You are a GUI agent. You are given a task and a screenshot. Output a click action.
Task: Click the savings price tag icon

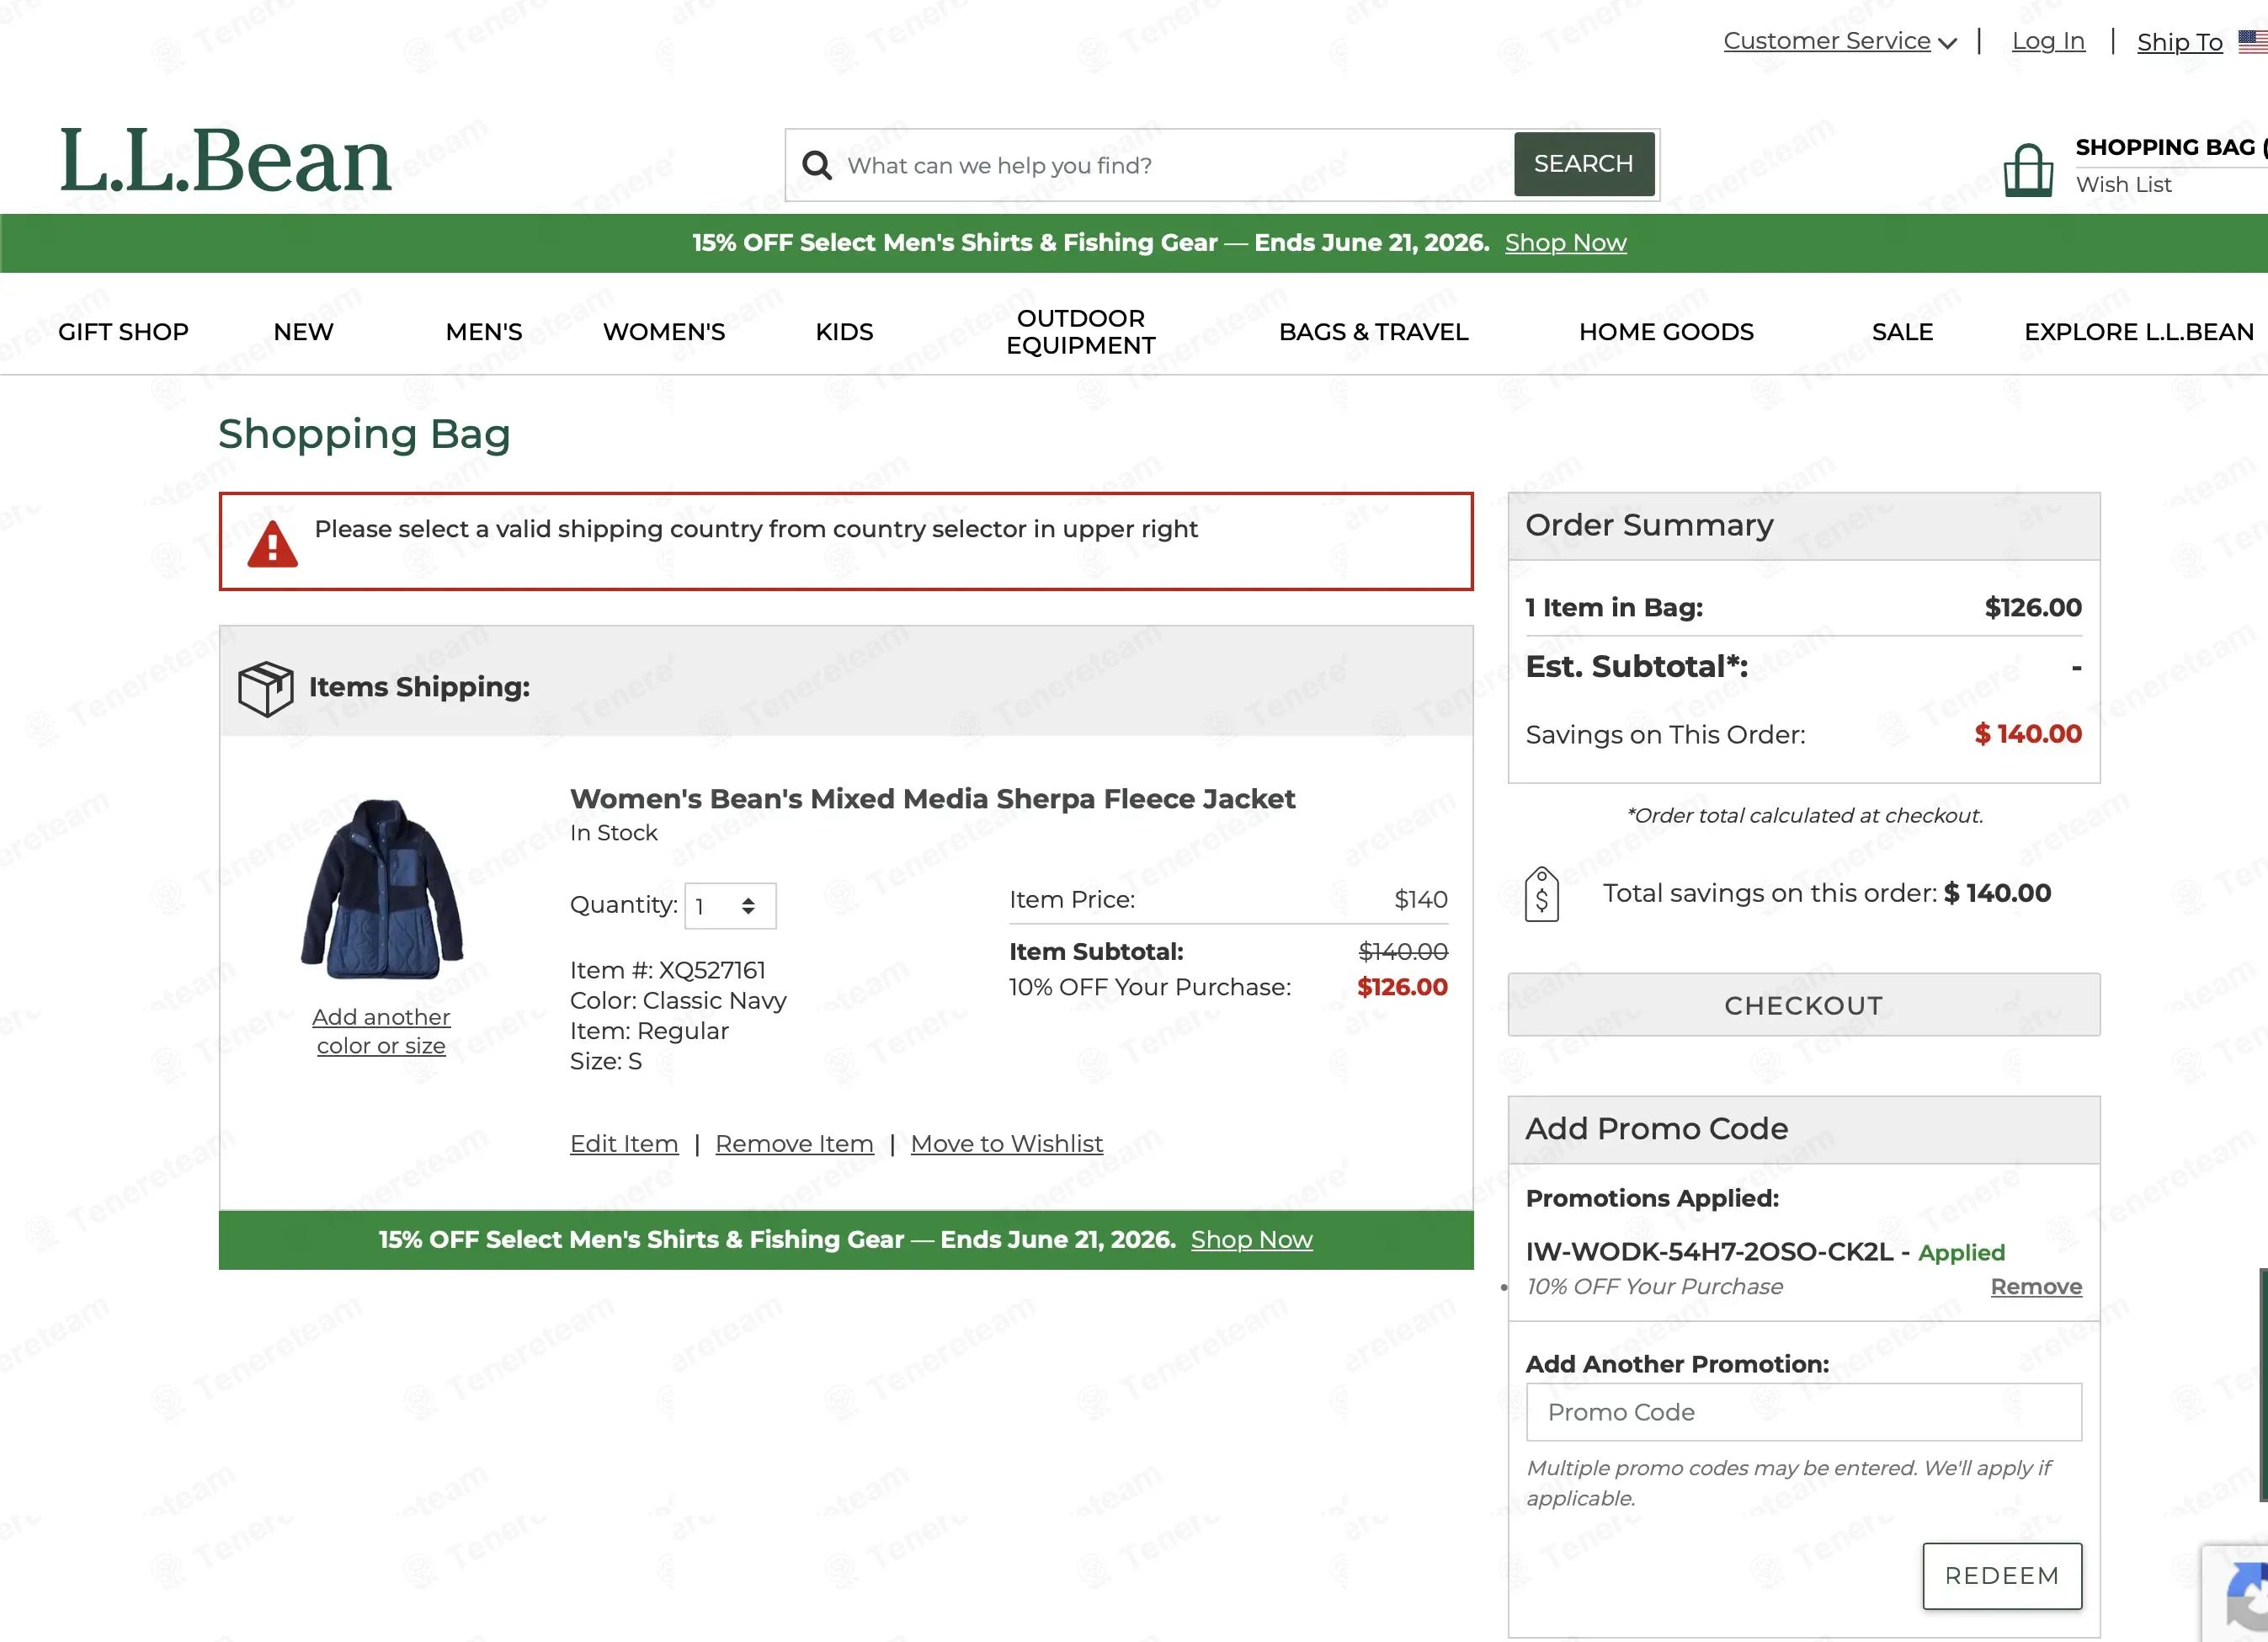(x=1542, y=894)
